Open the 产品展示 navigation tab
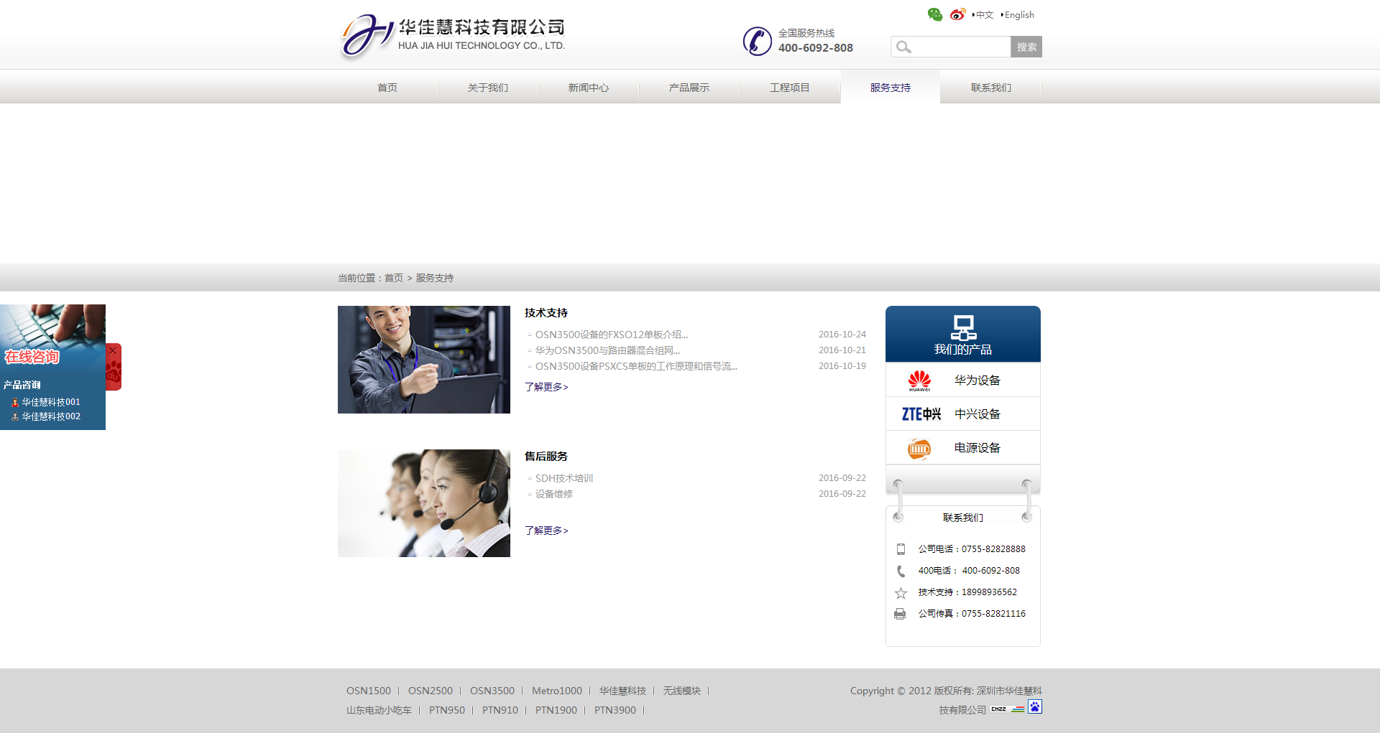Viewport: 1380px width, 733px height. pos(689,88)
